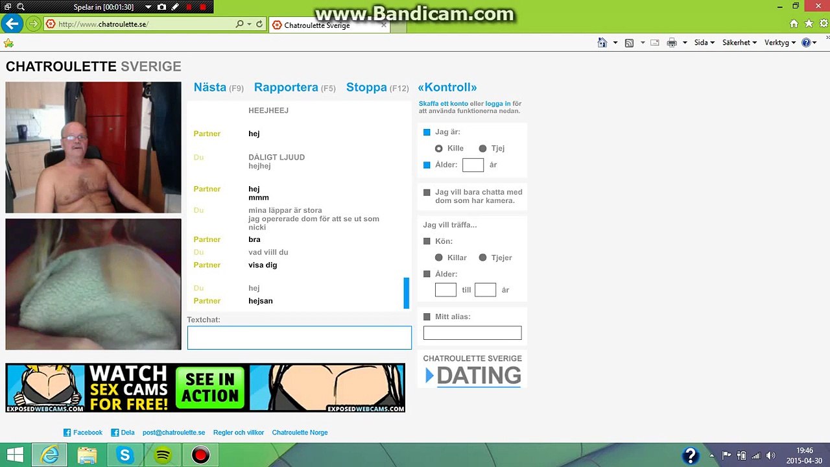Viewport: 830px width, 467px height.
Task: Select the Tjejer radio button
Action: pyautogui.click(x=482, y=257)
